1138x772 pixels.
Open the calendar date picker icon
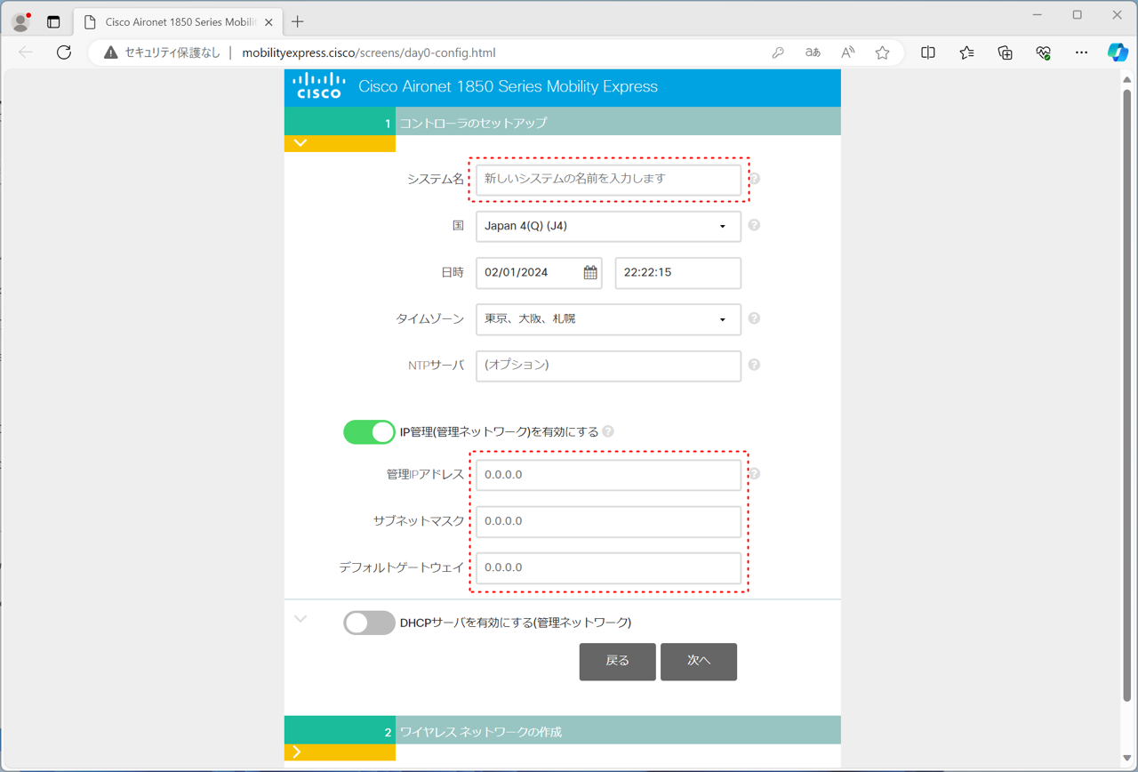pyautogui.click(x=590, y=273)
